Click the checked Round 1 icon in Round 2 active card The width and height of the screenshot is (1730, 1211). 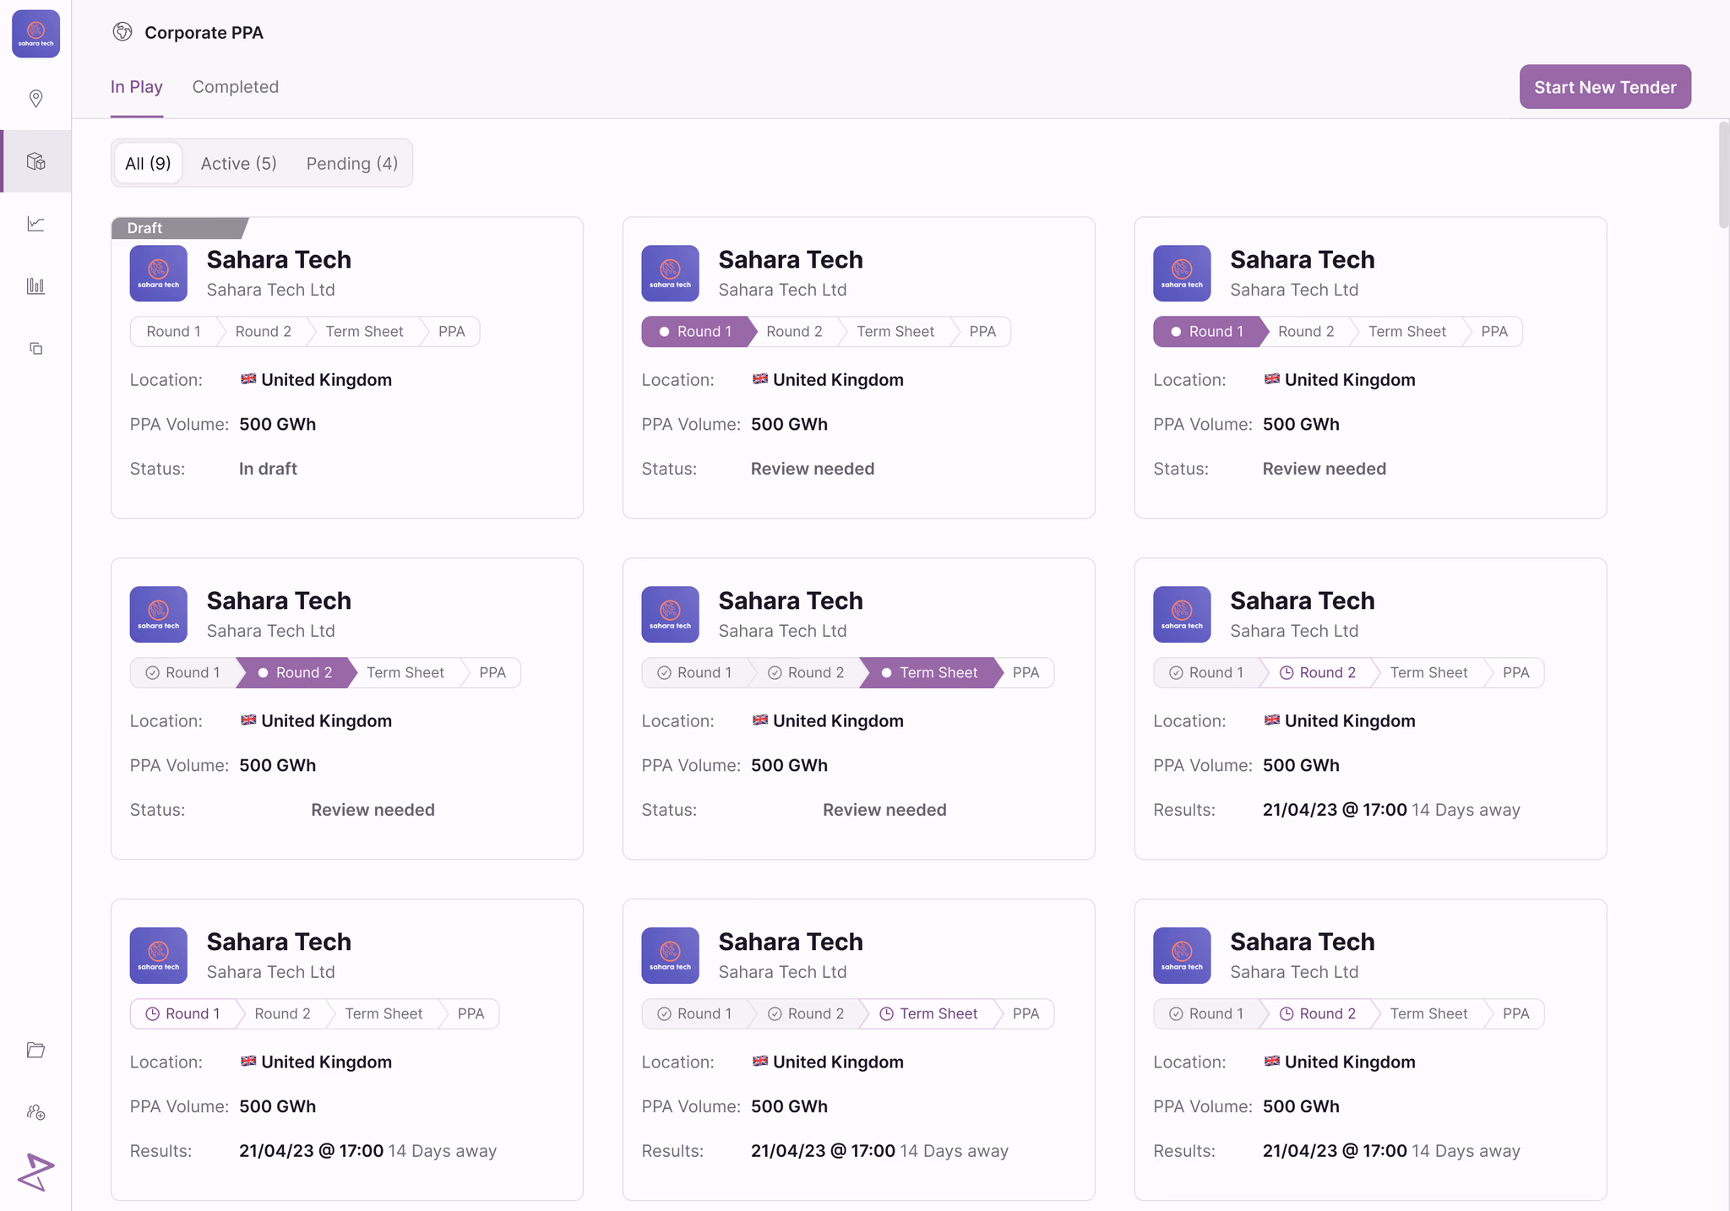point(153,673)
